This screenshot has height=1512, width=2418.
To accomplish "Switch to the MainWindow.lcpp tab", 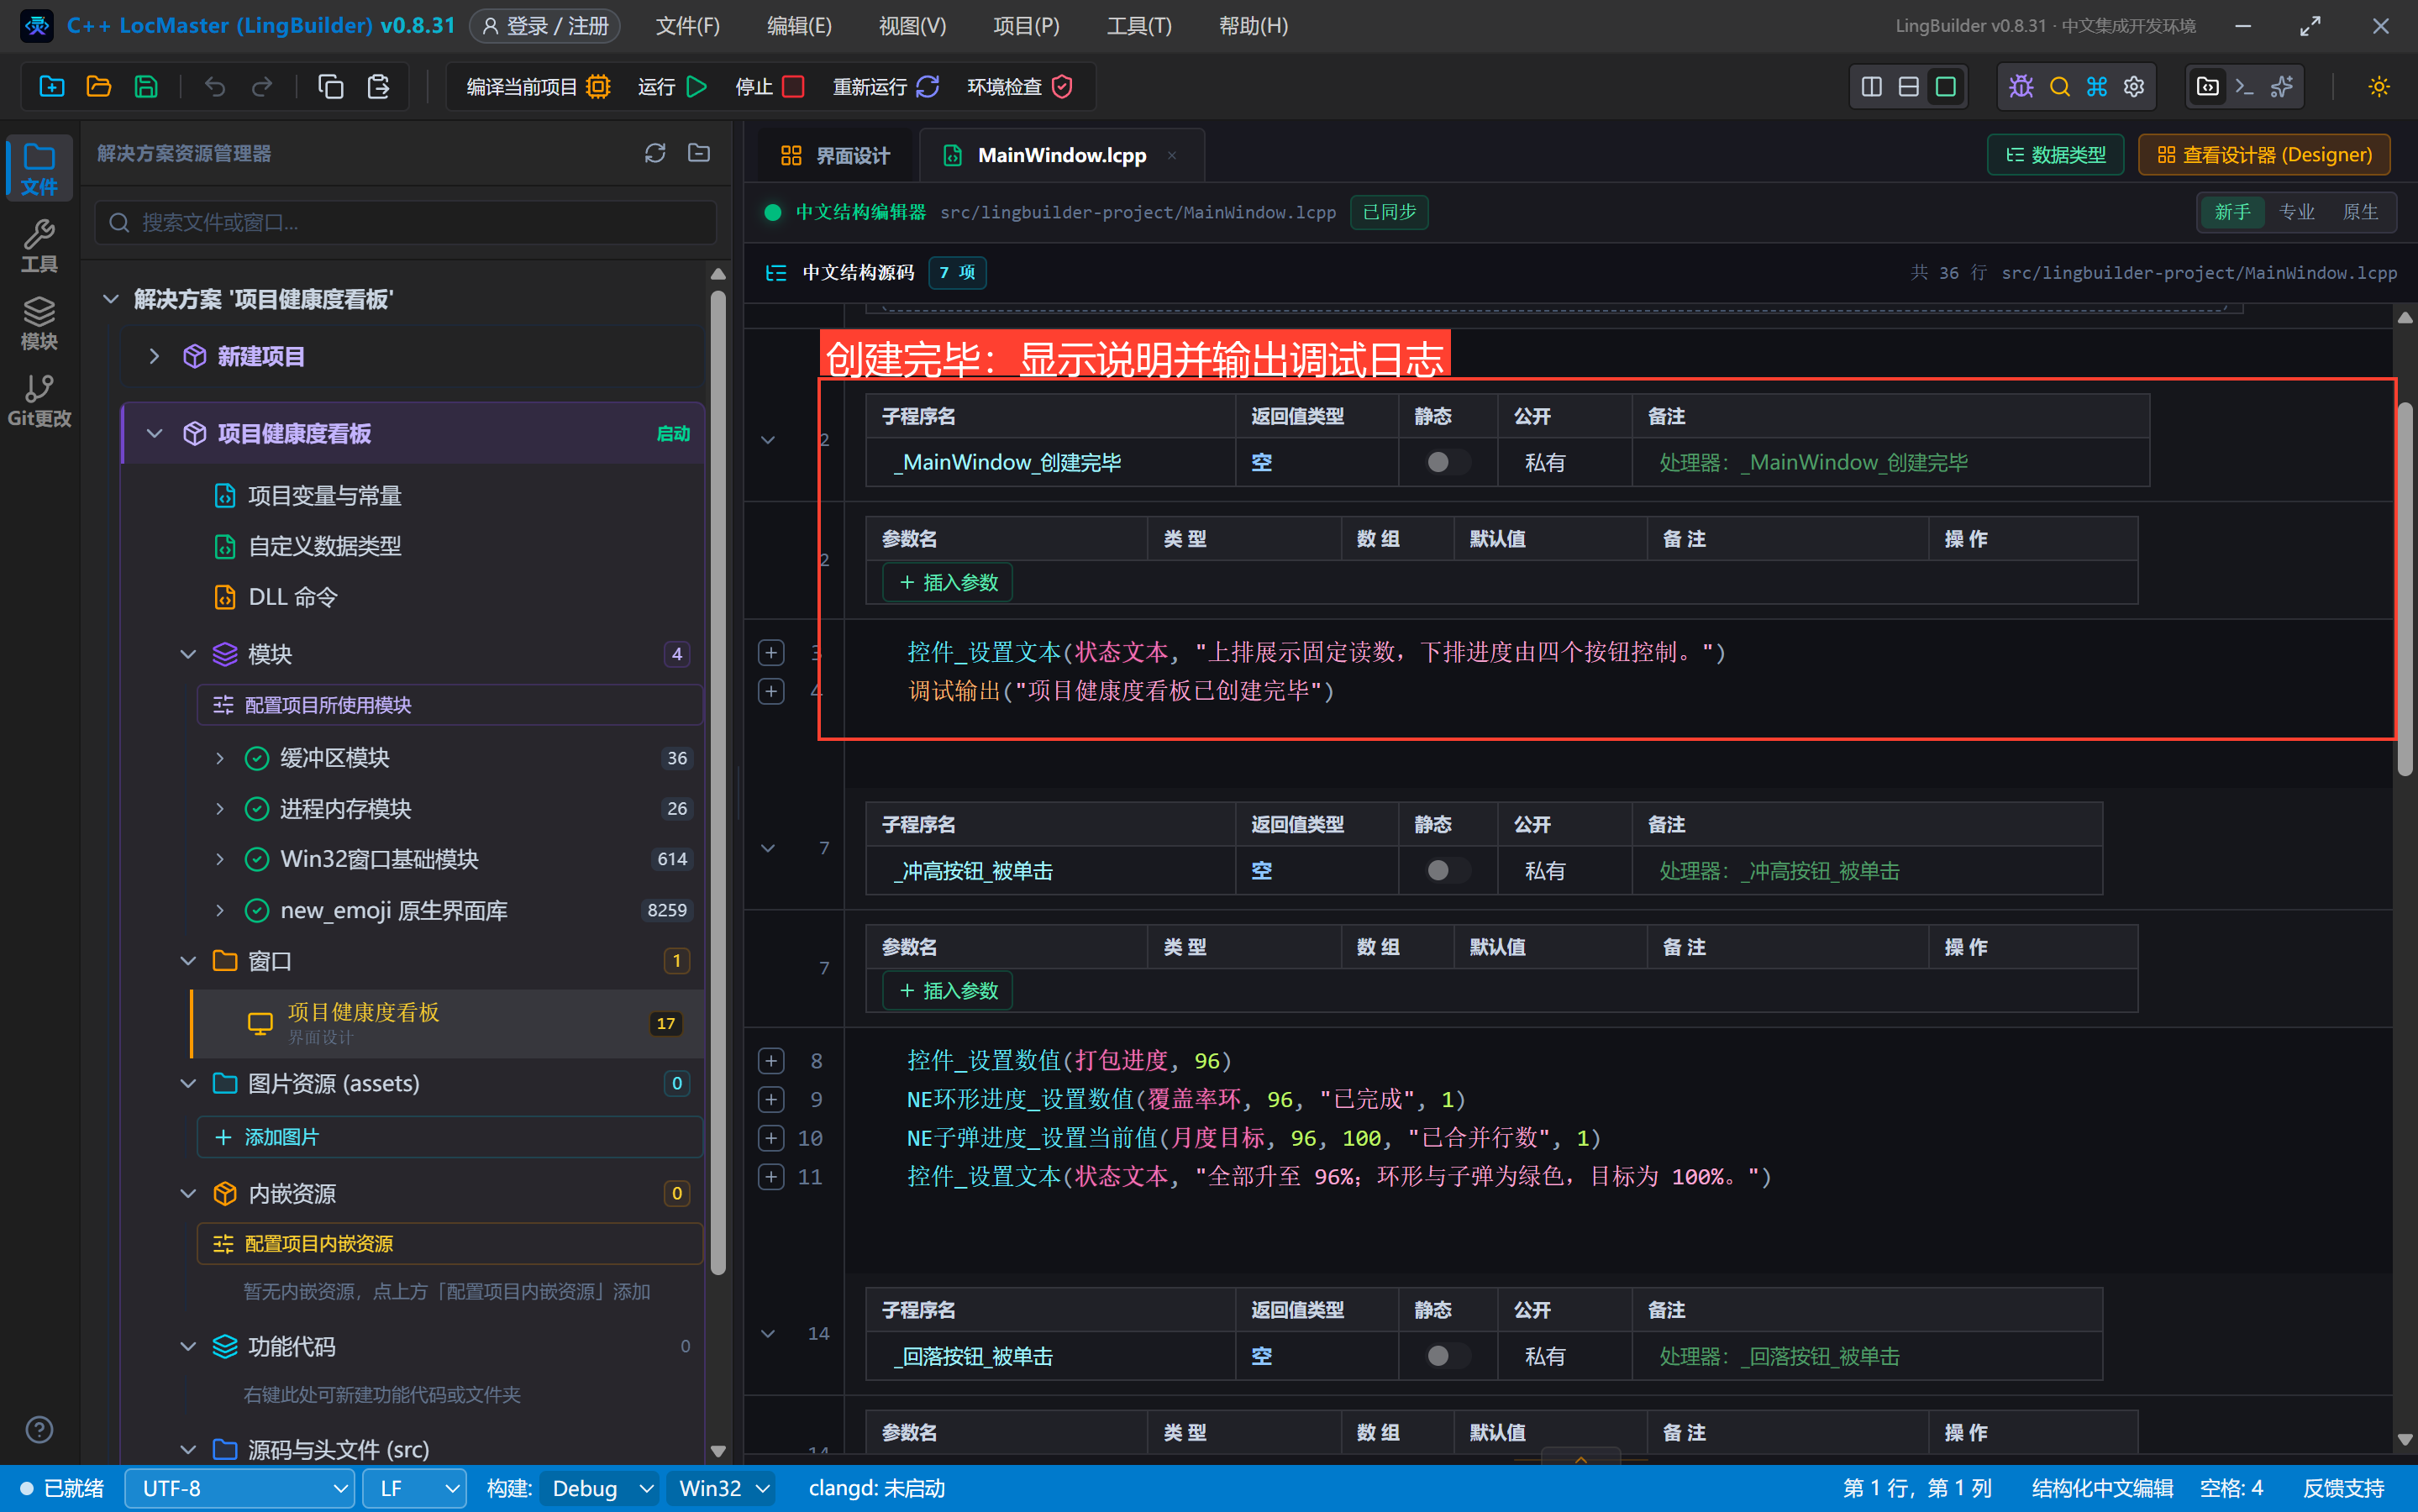I will (x=1061, y=156).
